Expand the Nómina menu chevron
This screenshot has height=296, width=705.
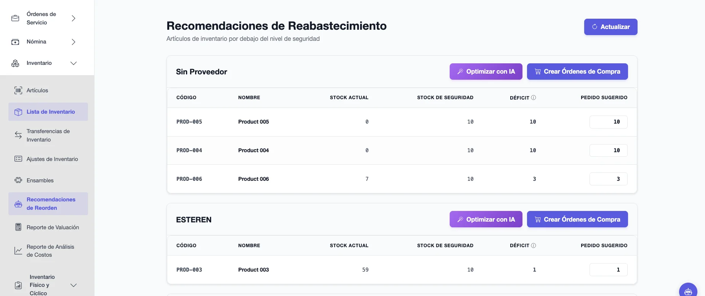74,42
